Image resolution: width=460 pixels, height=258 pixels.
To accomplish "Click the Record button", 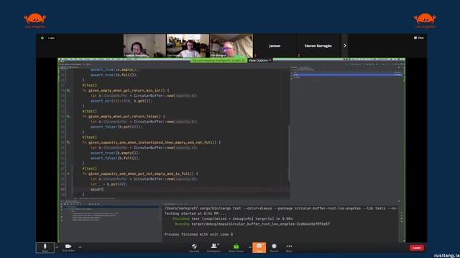I will click(274, 247).
